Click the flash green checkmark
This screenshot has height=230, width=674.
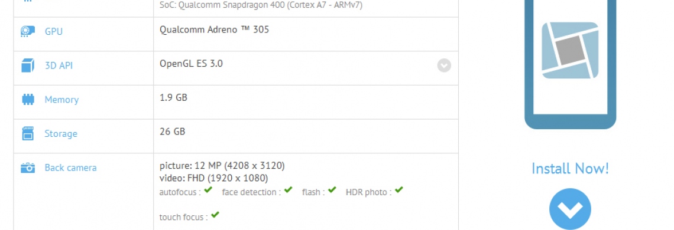pos(332,190)
